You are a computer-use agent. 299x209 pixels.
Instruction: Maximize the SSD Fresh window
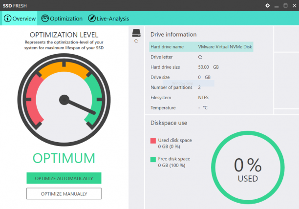(x=285, y=5)
